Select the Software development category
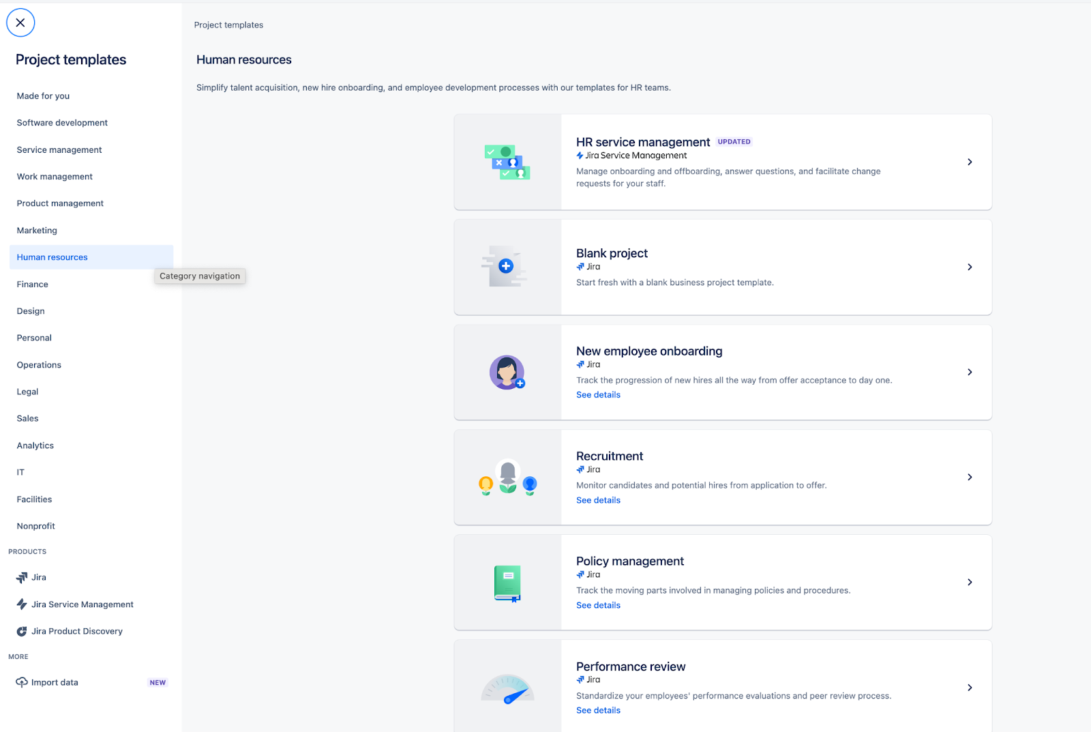Screen dimensions: 1091x732 coord(62,123)
